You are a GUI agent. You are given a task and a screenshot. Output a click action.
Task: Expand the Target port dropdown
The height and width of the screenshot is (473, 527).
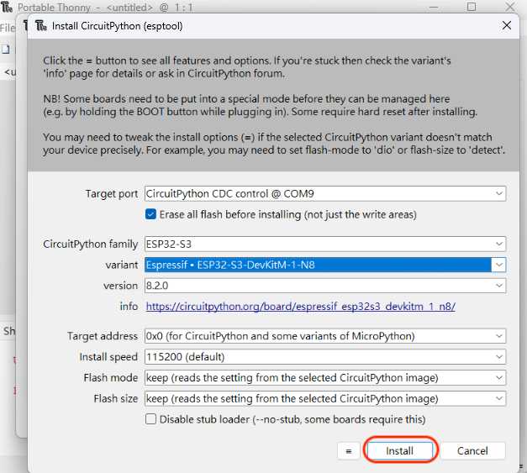click(498, 193)
